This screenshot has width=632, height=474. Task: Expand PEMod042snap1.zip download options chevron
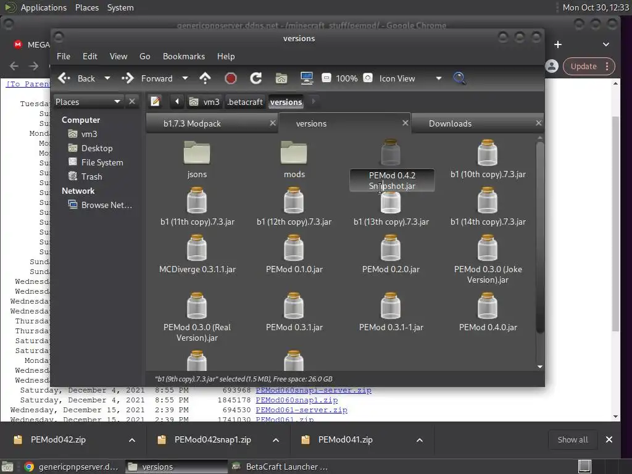tap(276, 439)
